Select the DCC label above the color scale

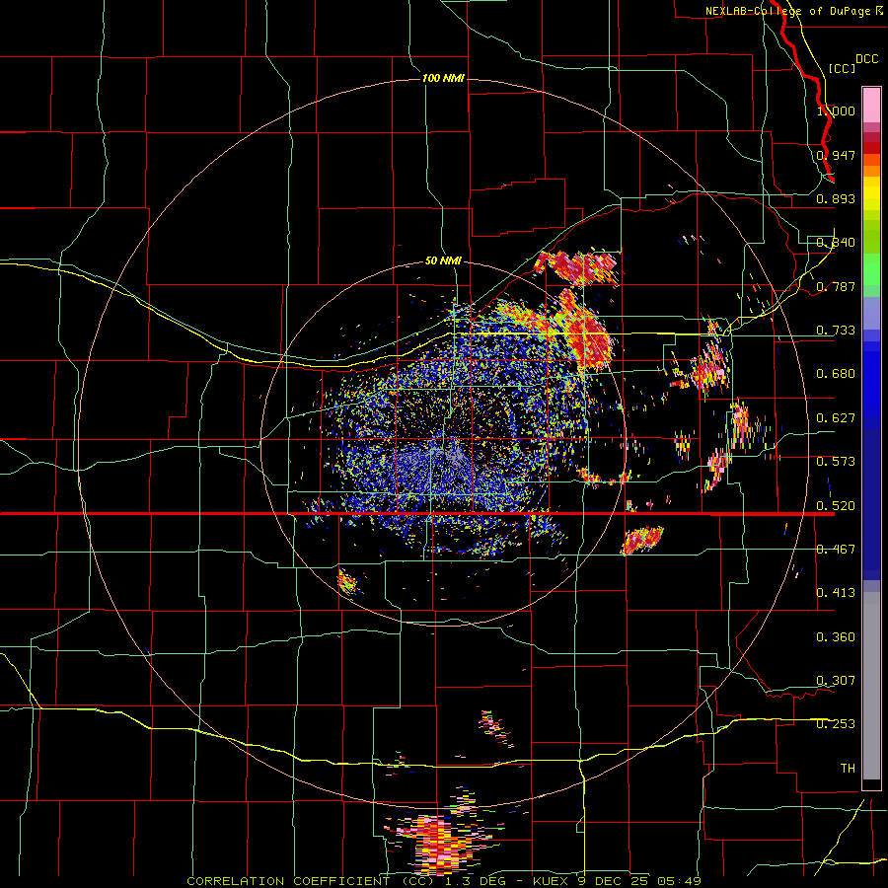coord(866,59)
